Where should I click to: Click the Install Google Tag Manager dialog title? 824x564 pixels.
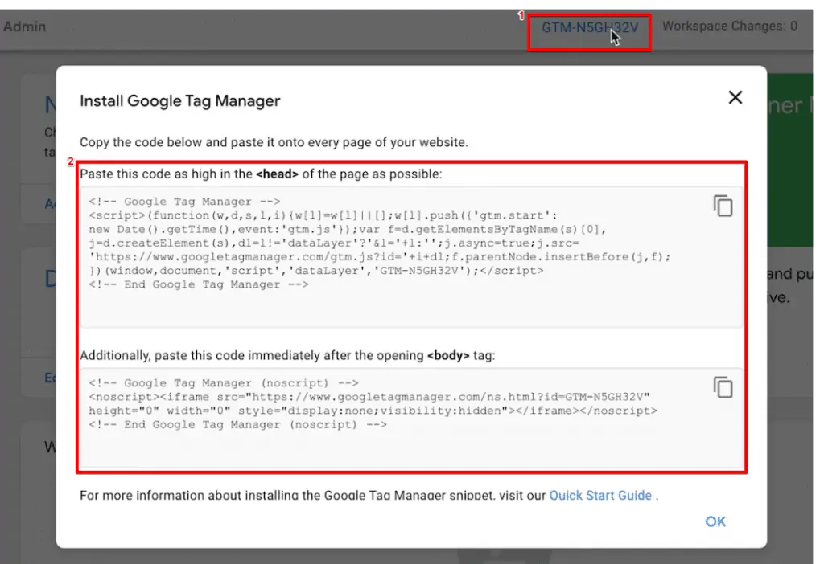point(179,100)
